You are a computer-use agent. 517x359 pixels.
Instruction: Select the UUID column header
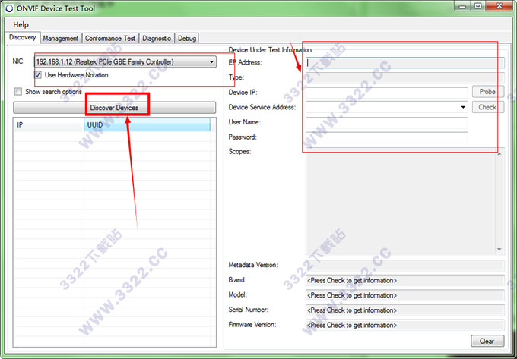point(147,125)
